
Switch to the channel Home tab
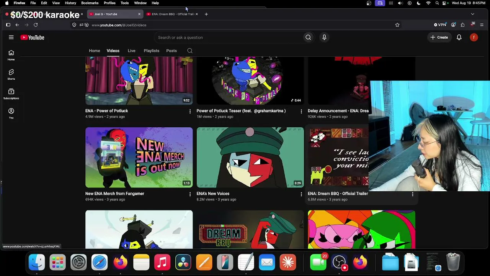95,51
